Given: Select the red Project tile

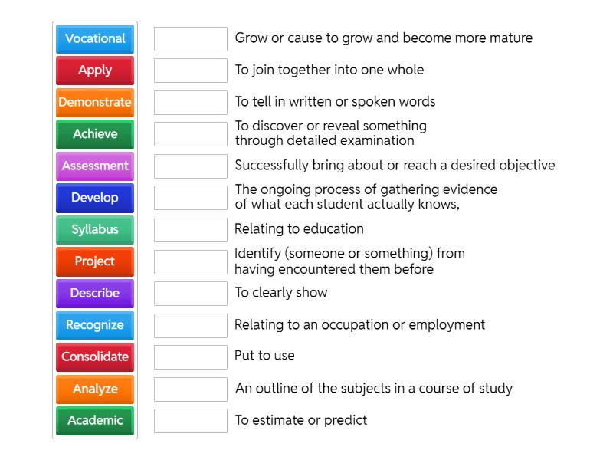Looking at the screenshot, I should click(95, 261).
